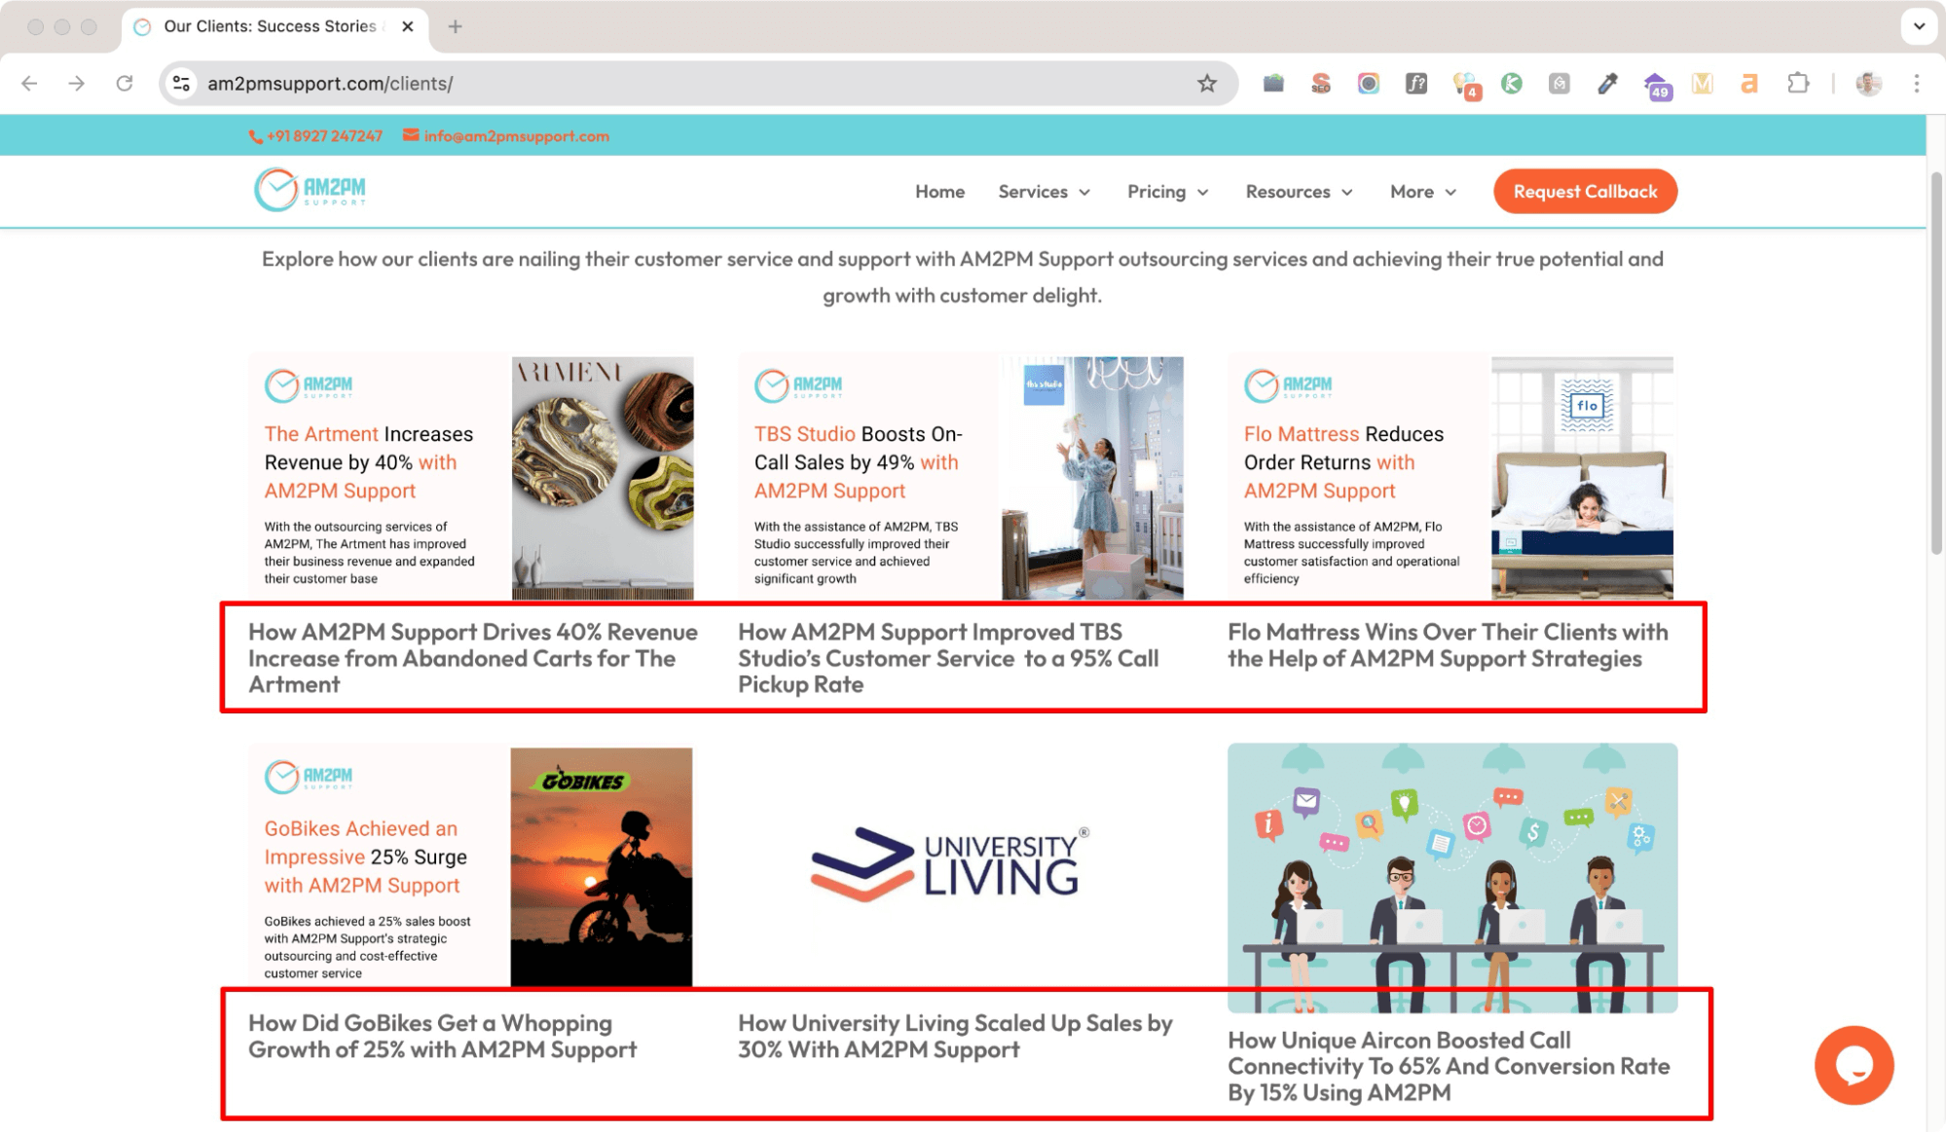Click the orange 'a' extension icon
Image resolution: width=1946 pixels, height=1132 pixels.
tap(1749, 84)
